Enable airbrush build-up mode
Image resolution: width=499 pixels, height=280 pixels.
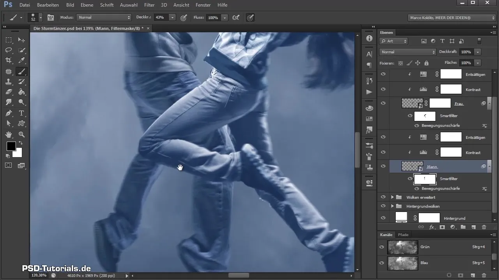(x=236, y=17)
